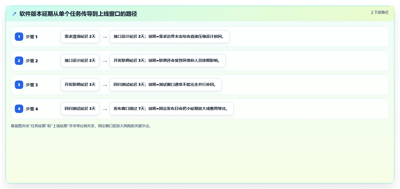Click the target box about 需求边界未冻结
This screenshot has height=189, width=400.
170,37
